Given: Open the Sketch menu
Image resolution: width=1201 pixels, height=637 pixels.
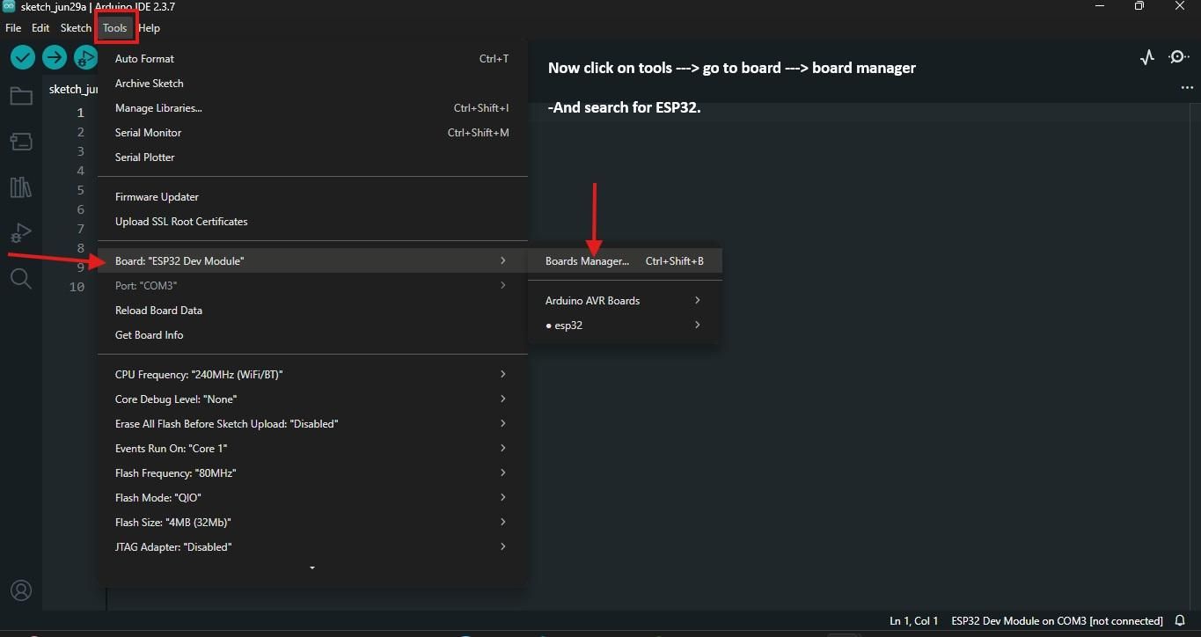Looking at the screenshot, I should pos(76,28).
